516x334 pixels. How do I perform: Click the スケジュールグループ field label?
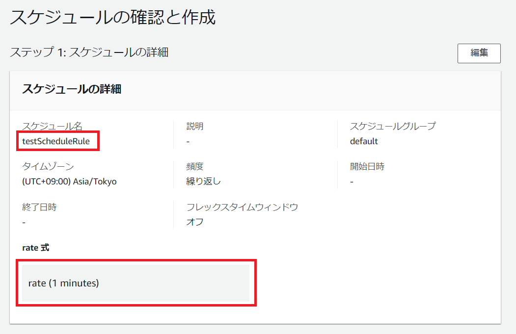point(392,127)
